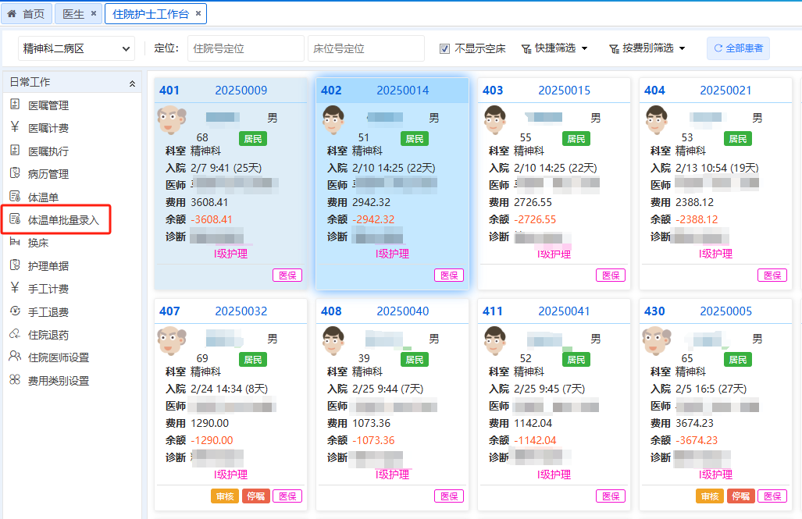Click patient avatar on bed 407 card
802x519 pixels.
click(x=171, y=342)
